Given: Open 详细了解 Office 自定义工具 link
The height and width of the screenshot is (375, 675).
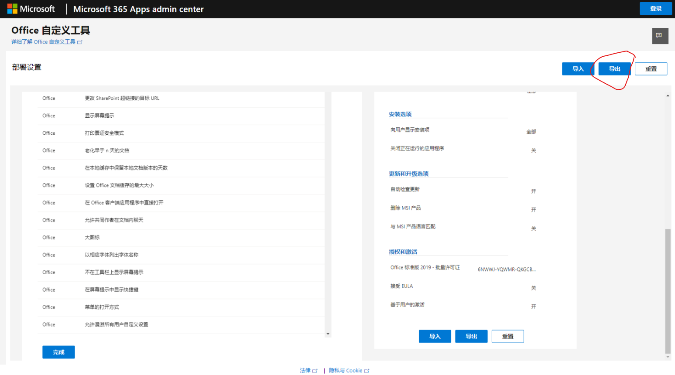Looking at the screenshot, I should click(x=43, y=42).
